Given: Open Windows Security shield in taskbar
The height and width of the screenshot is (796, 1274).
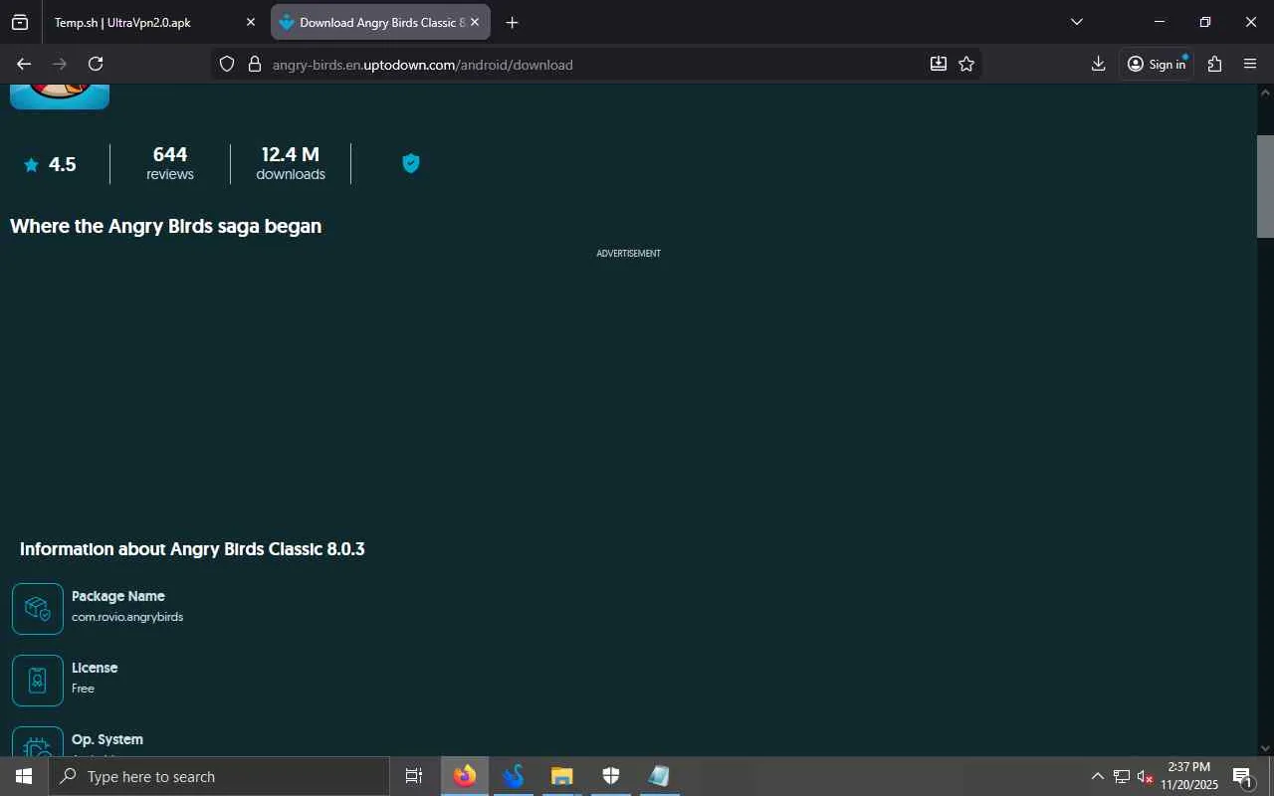Looking at the screenshot, I should [x=611, y=776].
